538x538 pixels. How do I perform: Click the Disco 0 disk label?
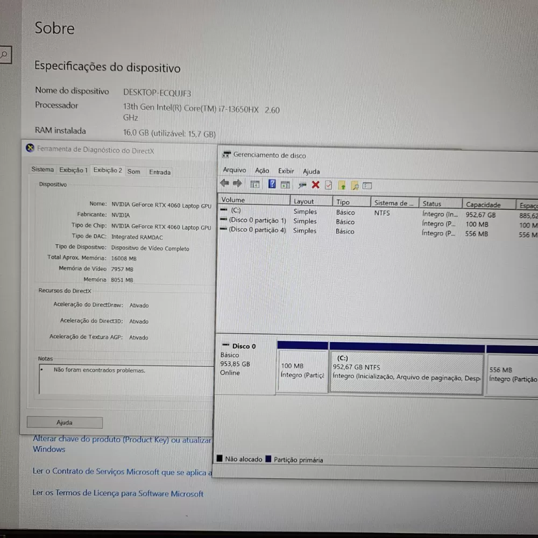click(x=244, y=346)
